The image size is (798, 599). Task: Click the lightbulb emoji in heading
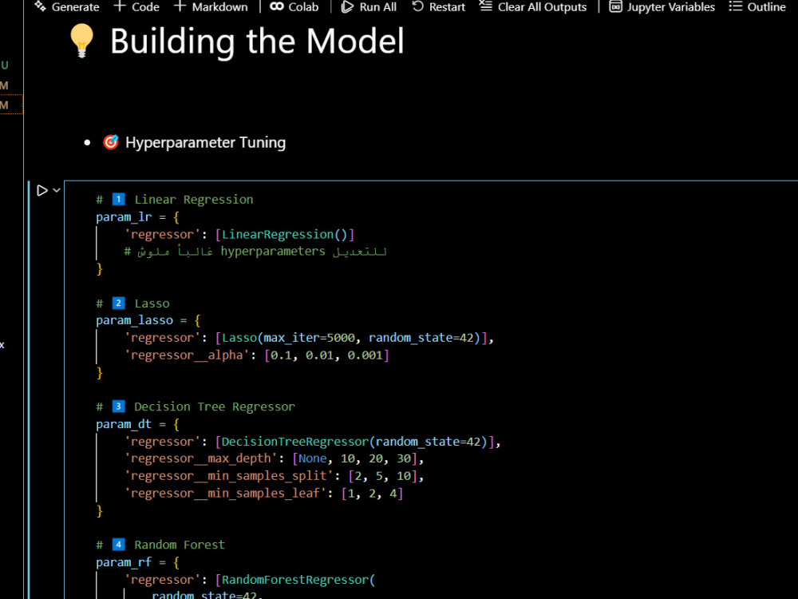pyautogui.click(x=81, y=42)
